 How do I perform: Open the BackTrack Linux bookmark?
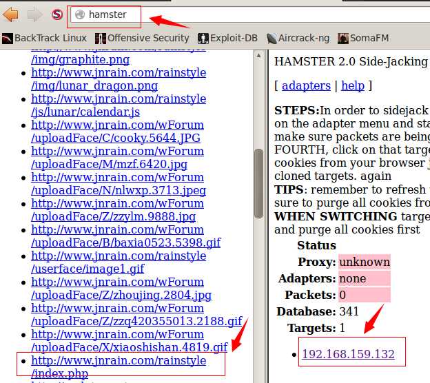click(x=44, y=38)
